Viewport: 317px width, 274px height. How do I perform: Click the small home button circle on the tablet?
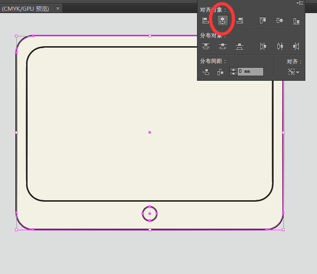pos(149,214)
